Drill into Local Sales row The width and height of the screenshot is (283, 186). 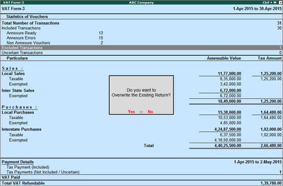point(141,74)
